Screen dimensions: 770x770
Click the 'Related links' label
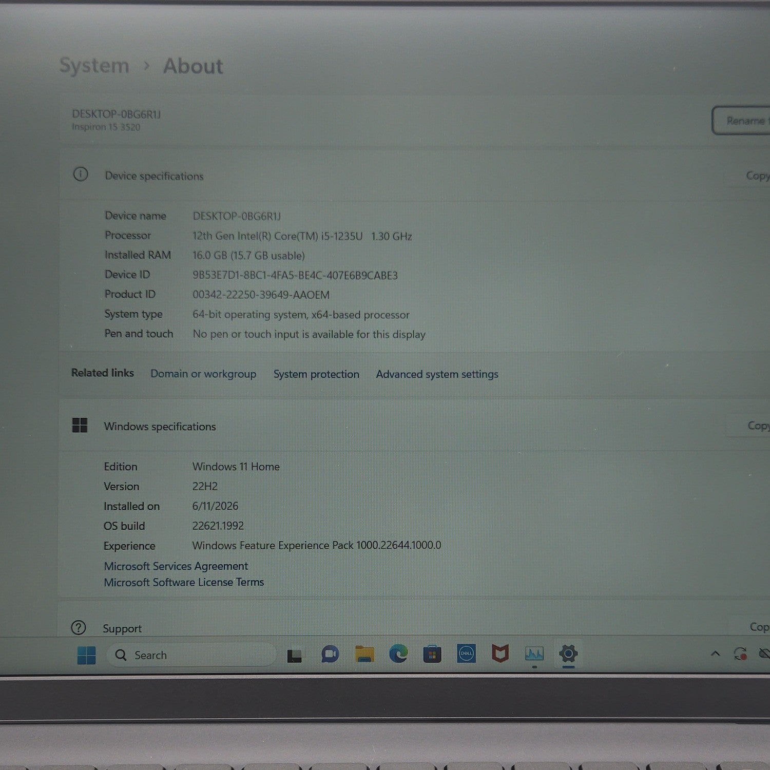click(x=103, y=373)
